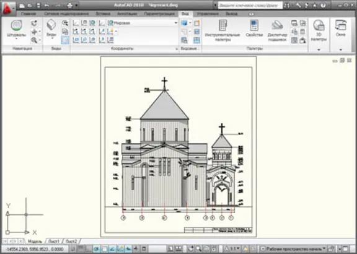Viewport: 357px width, 254px height.
Task: Switch to the Аннотации ribbon tab
Action: point(127,14)
